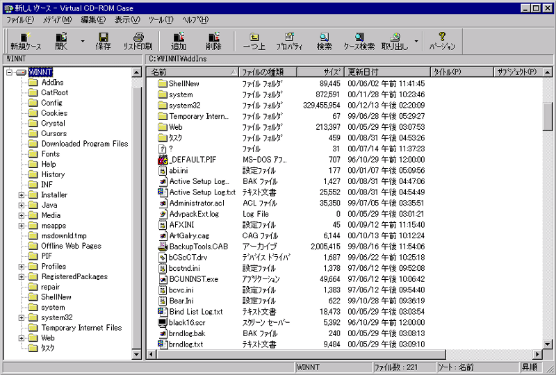The height and width of the screenshot is (375, 556).
Task: Expand the Media folder in tree
Action: [x=22, y=215]
